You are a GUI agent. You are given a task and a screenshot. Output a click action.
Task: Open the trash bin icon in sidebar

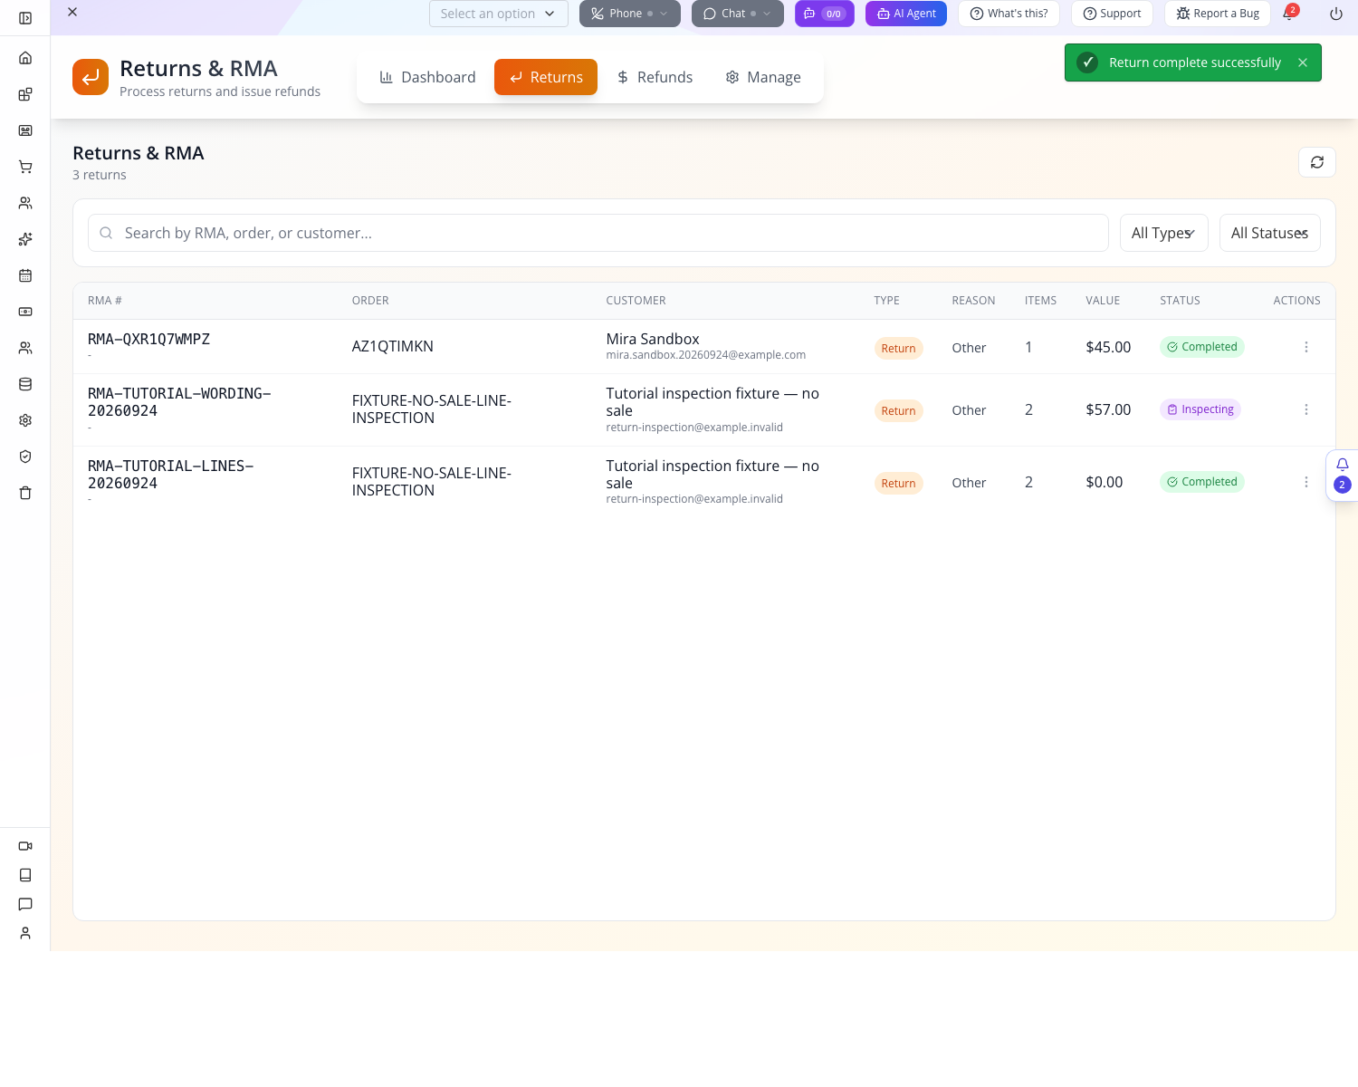[25, 493]
